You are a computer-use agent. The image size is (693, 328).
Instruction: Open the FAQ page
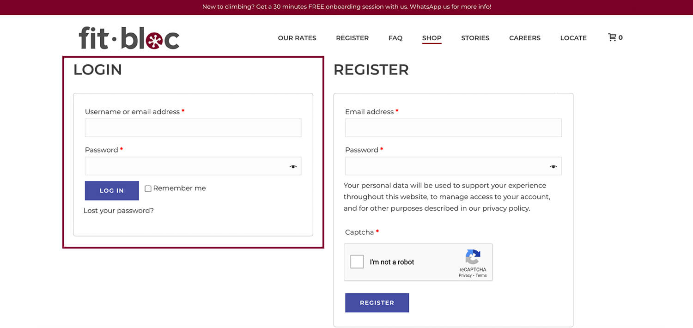click(395, 38)
